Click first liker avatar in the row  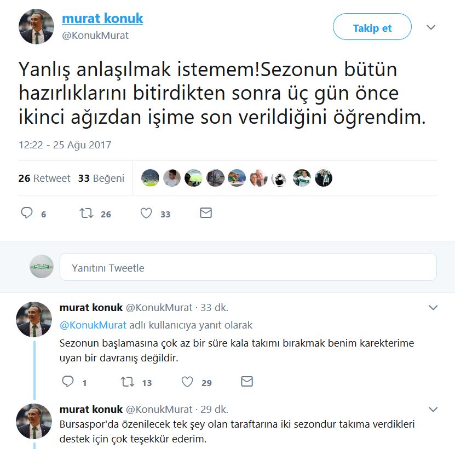coord(150,178)
